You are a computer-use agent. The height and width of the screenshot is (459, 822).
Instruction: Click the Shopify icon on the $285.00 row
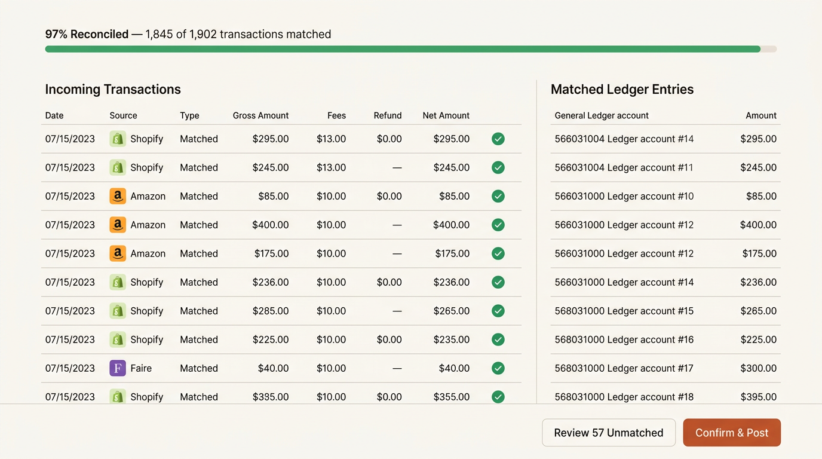click(x=118, y=311)
